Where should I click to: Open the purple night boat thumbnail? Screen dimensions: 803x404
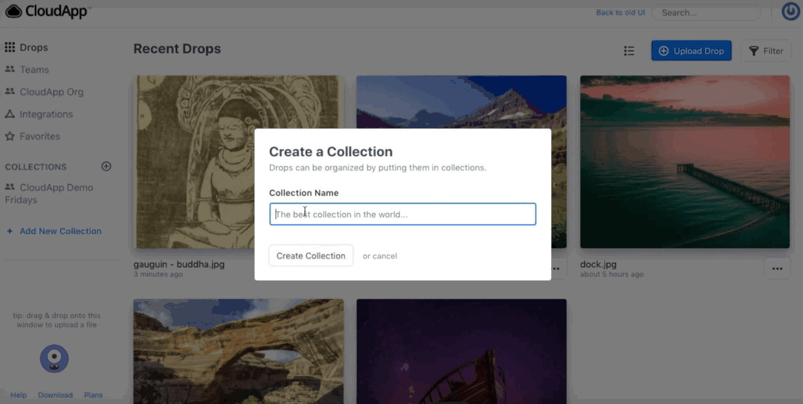coord(462,351)
